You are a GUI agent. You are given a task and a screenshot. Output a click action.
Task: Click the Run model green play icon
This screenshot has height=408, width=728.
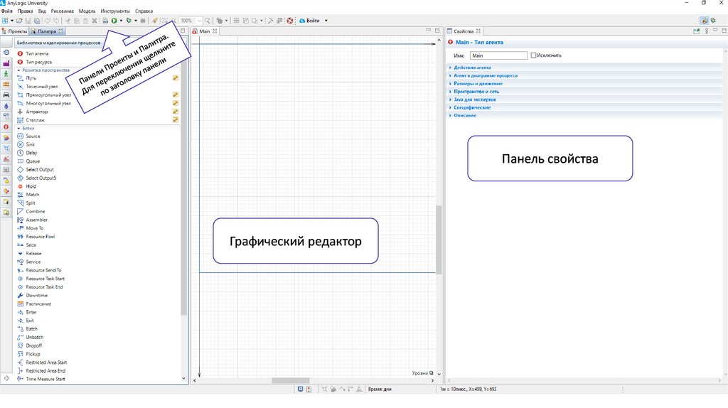[114, 21]
